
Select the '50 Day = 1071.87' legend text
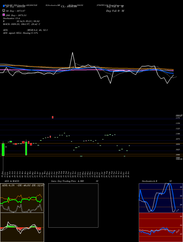tap(15, 11)
